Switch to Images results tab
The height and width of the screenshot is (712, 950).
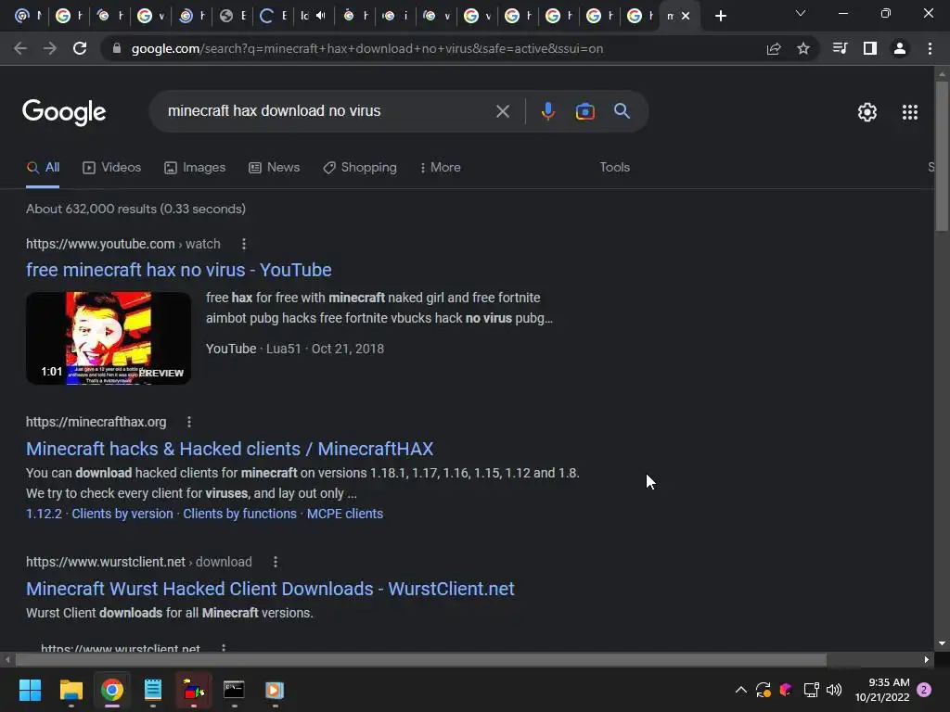[195, 168]
